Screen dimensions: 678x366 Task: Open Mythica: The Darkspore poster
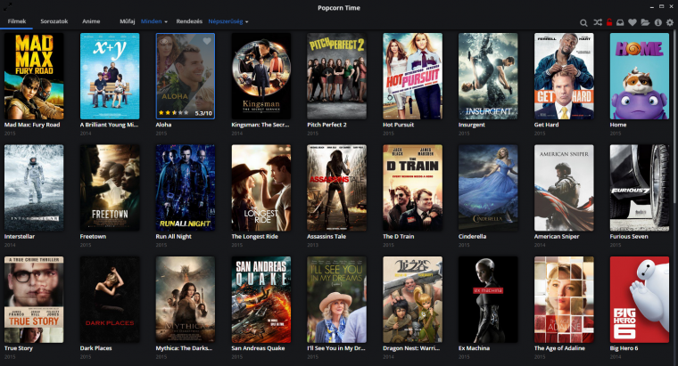[186, 299]
